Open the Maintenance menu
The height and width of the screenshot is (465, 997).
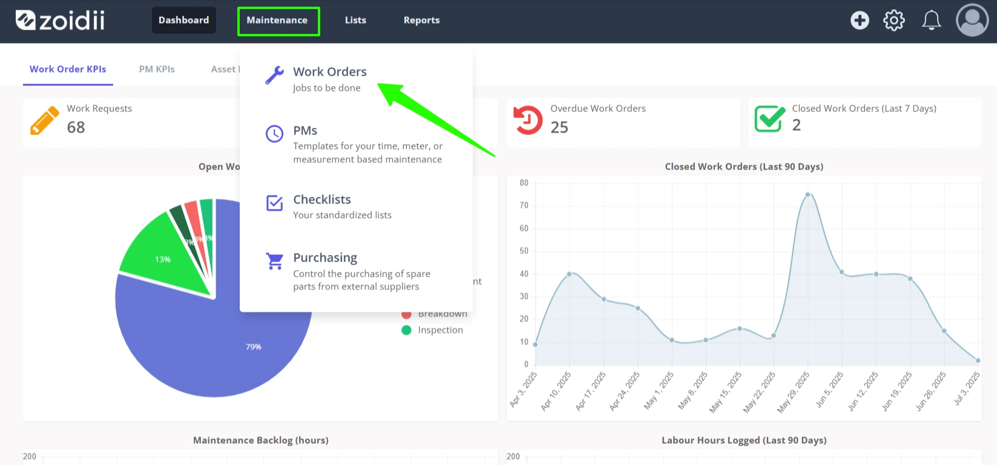(278, 21)
